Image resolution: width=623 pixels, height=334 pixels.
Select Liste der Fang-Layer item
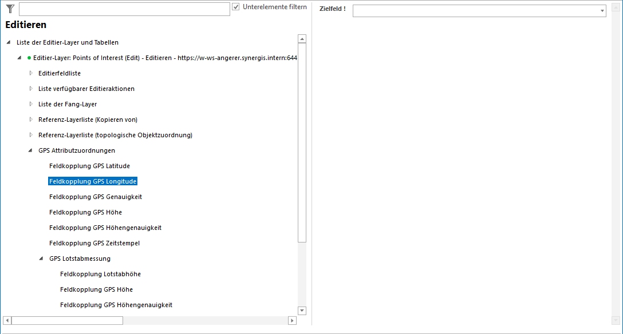(68, 104)
